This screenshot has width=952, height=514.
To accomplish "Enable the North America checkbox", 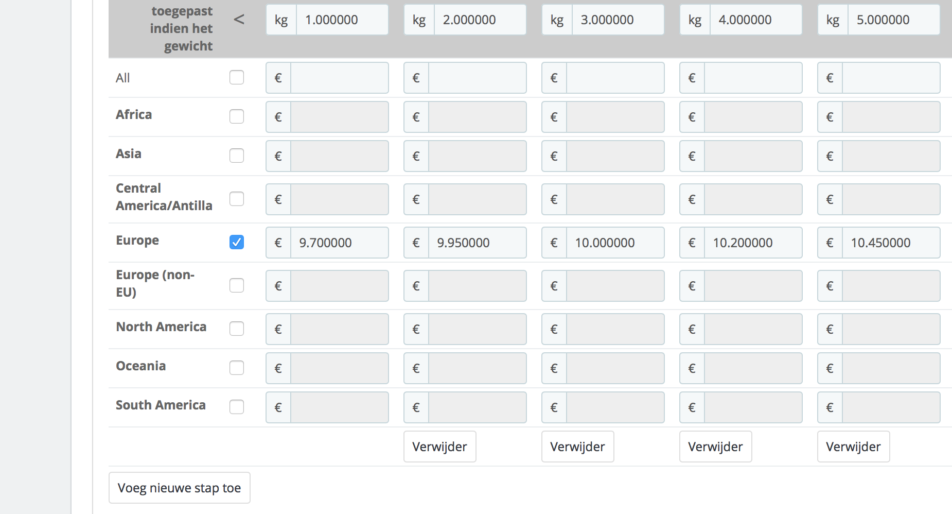I will click(237, 329).
